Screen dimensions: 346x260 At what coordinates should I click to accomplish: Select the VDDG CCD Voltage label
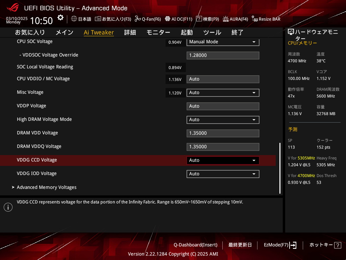[37, 160]
